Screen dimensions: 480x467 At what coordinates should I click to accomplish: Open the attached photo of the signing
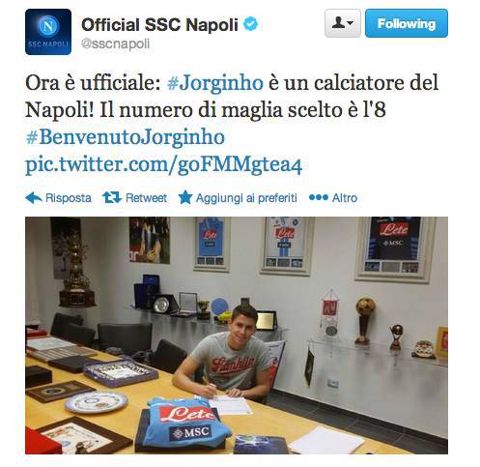(x=237, y=336)
